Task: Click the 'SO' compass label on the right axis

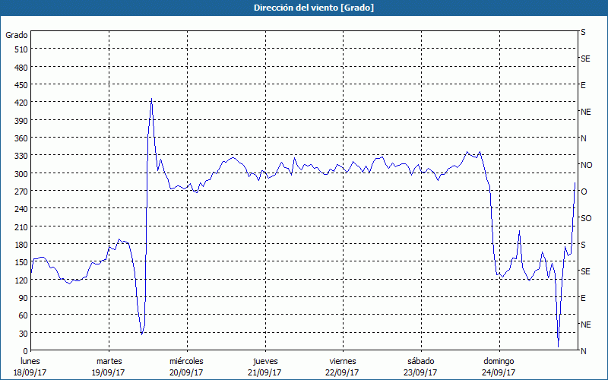Action: 586,218
